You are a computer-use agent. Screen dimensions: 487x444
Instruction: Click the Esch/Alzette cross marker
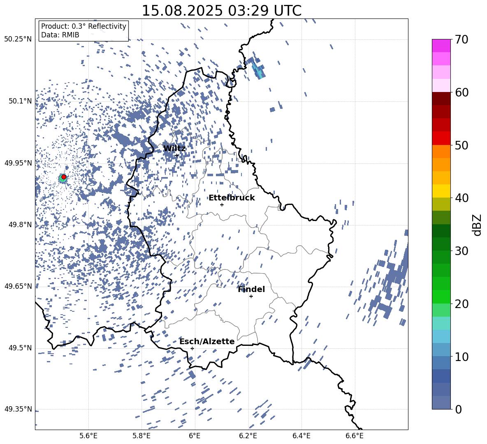192,348
